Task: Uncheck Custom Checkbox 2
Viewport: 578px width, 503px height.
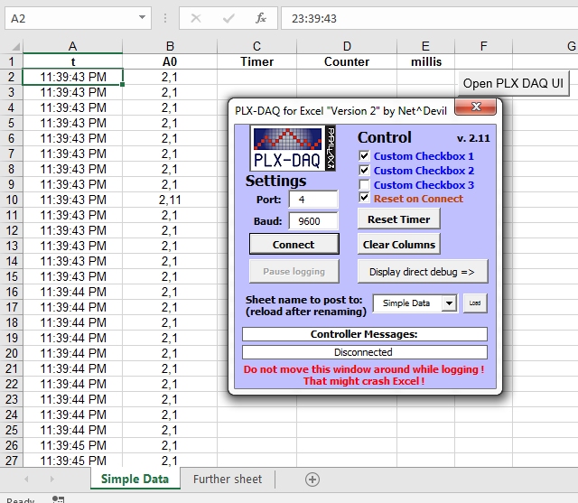Action: pos(364,170)
